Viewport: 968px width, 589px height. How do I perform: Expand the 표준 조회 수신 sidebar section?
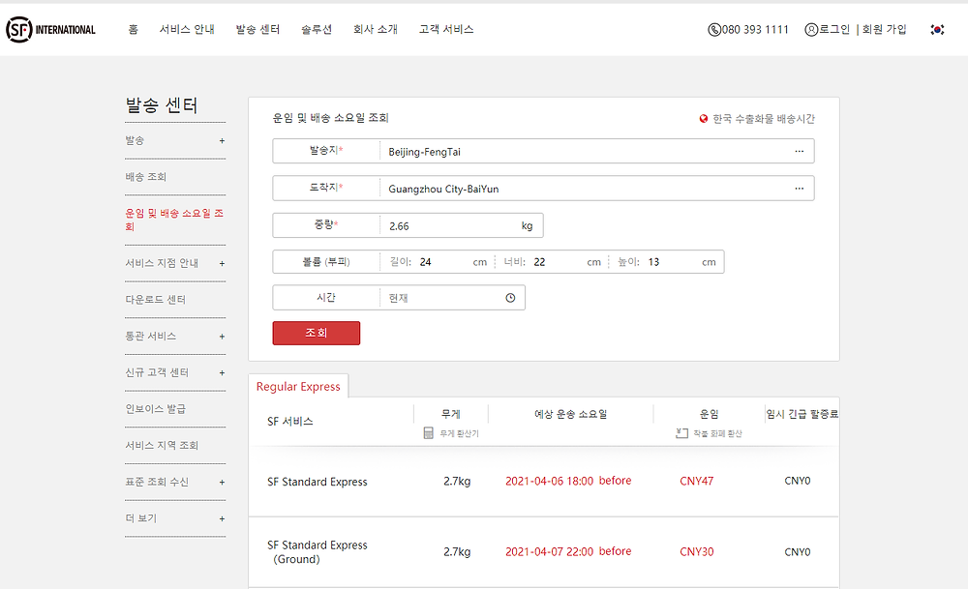tap(222, 483)
